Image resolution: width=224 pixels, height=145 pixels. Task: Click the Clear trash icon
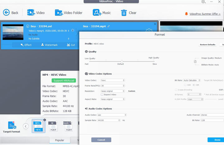click(124, 13)
